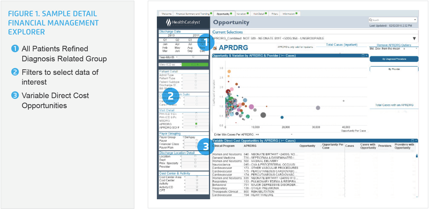Viewport: 429px width, 209px height.
Task: Click the green ICD 9 toggle bar
Action: (x=195, y=65)
